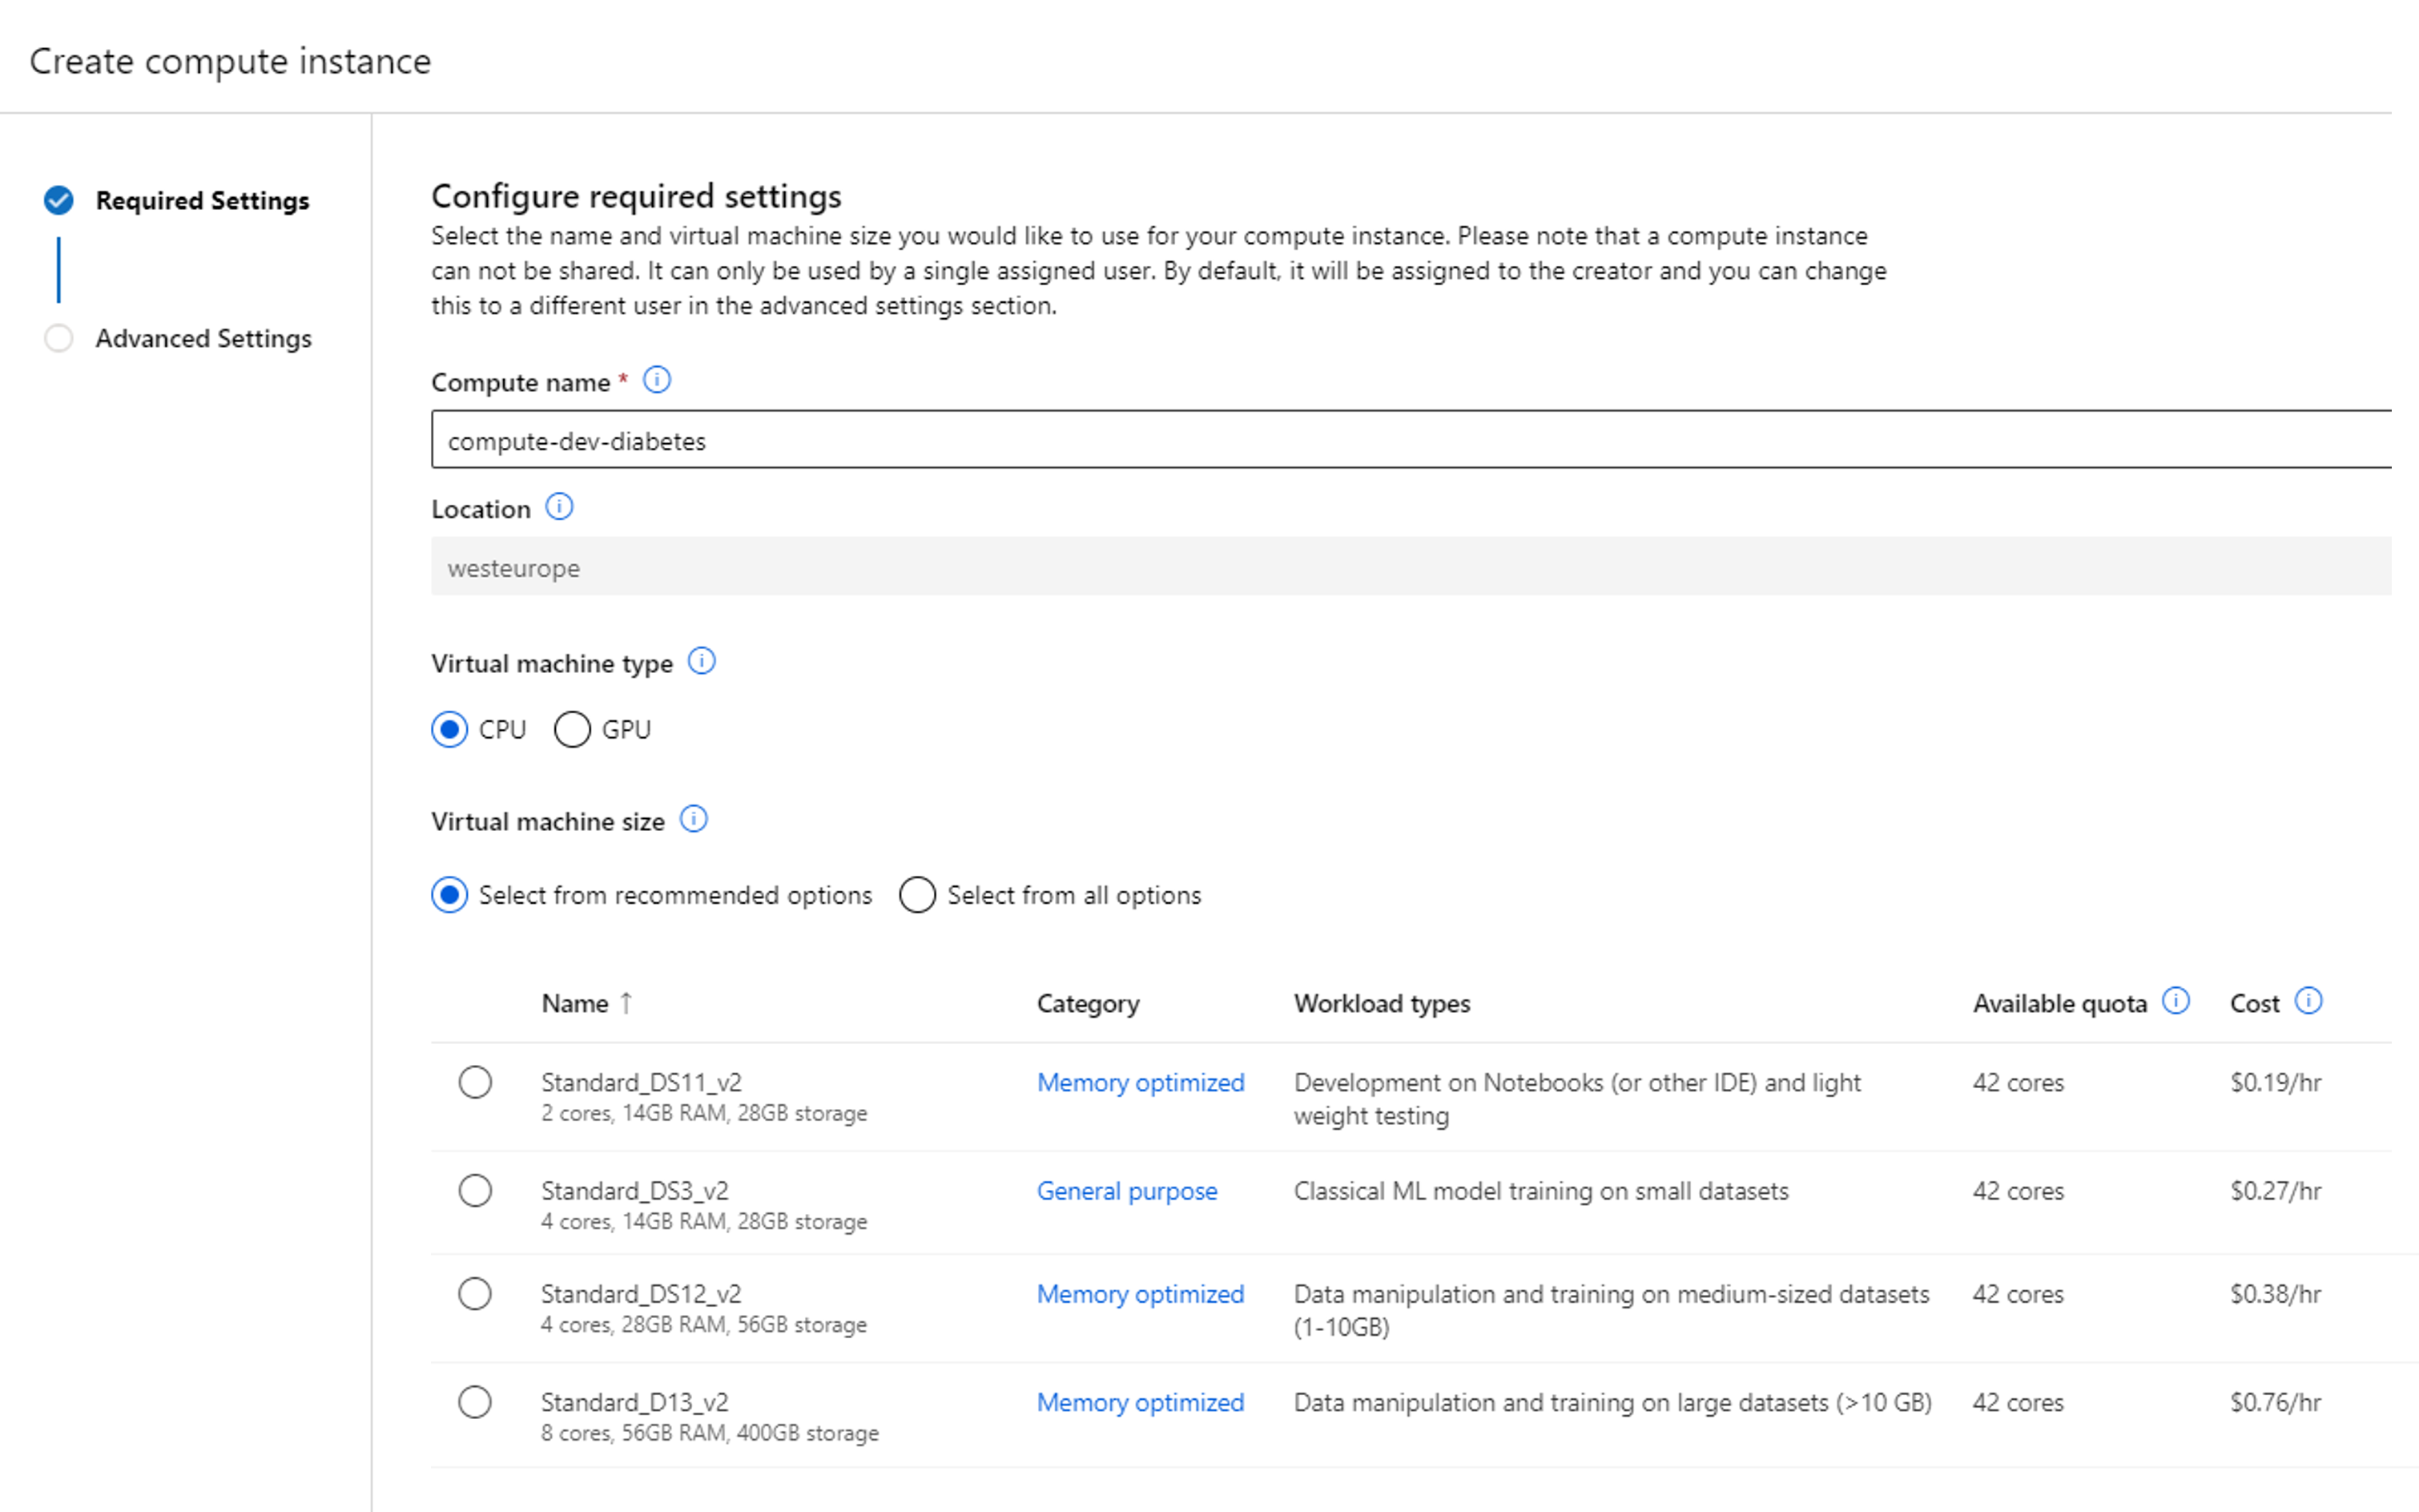Choose Select from all options
The image size is (2419, 1512).
point(916,894)
